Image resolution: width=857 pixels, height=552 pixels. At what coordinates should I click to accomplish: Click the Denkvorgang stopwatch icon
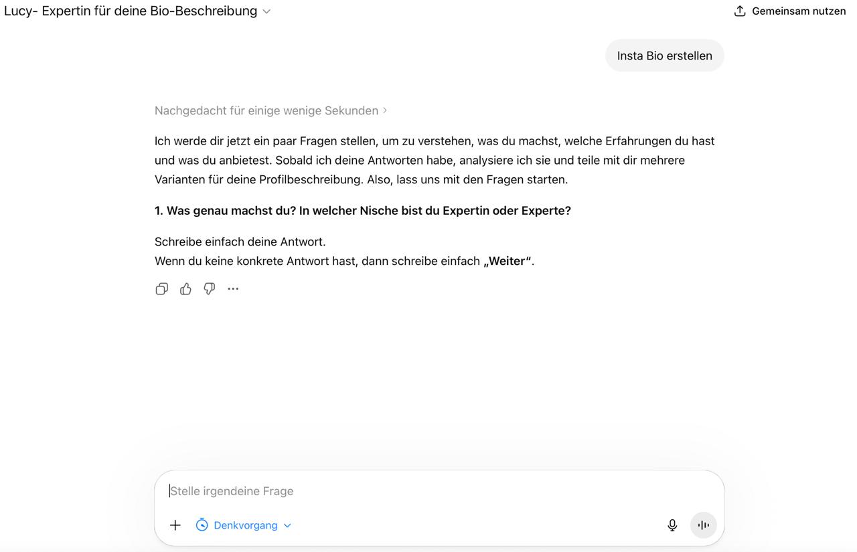point(202,525)
